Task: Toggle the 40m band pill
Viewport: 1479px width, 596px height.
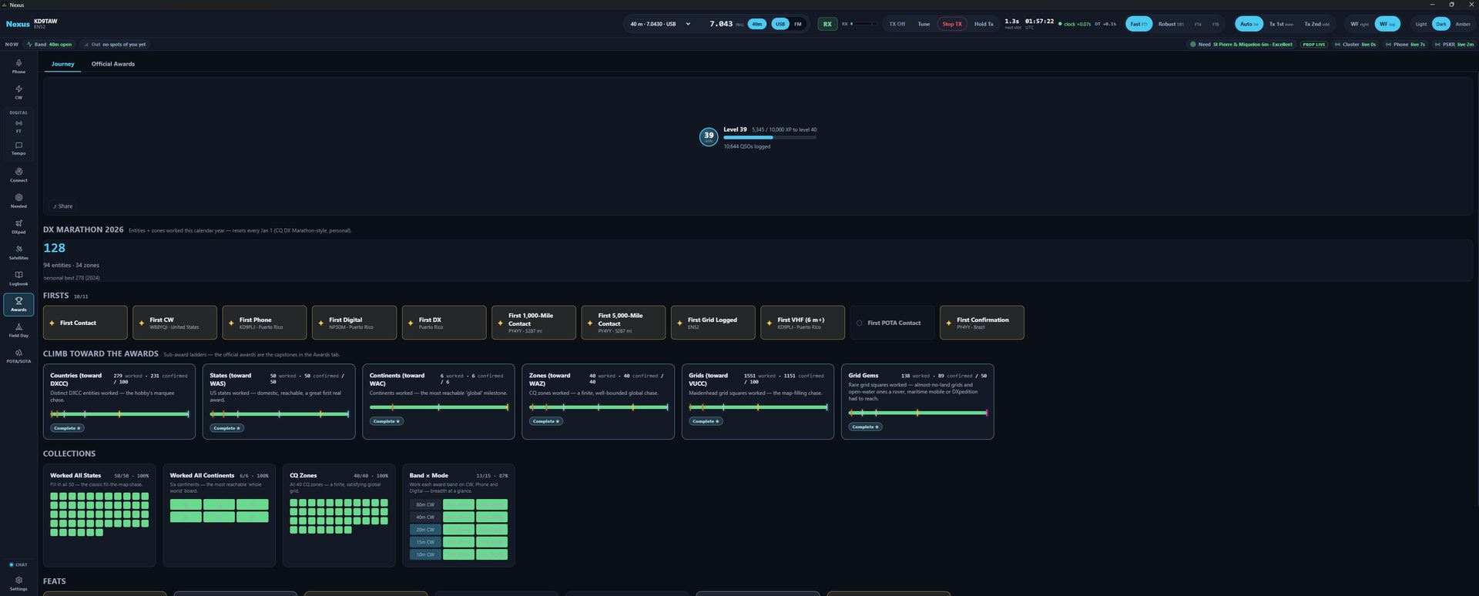Action: coord(757,24)
